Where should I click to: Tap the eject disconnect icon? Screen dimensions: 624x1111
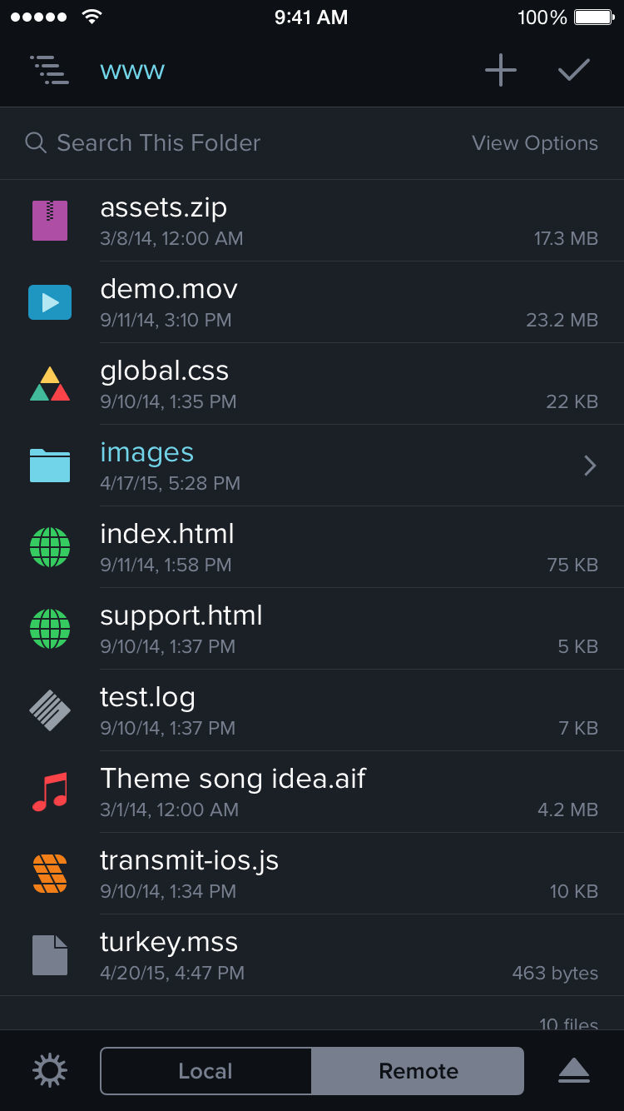pyautogui.click(x=574, y=1071)
